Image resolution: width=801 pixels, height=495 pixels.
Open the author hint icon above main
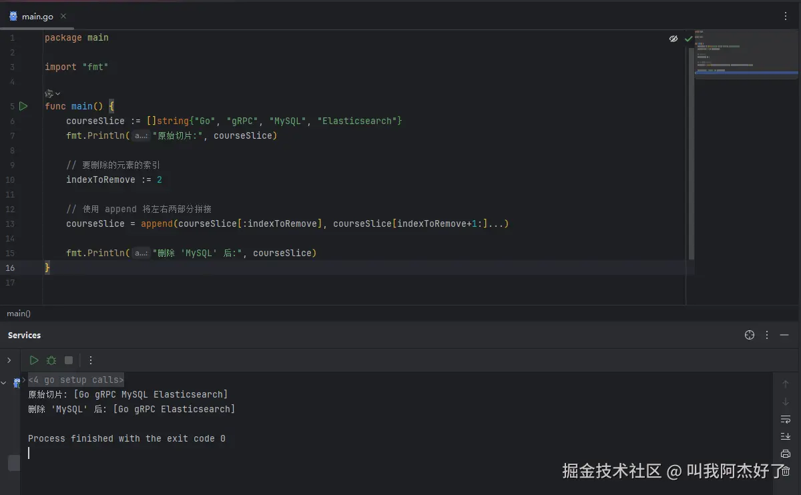coord(52,93)
